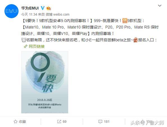The image size is (167, 127).
Task: Open the 69 reposts count
Action: click(x=65, y=121)
